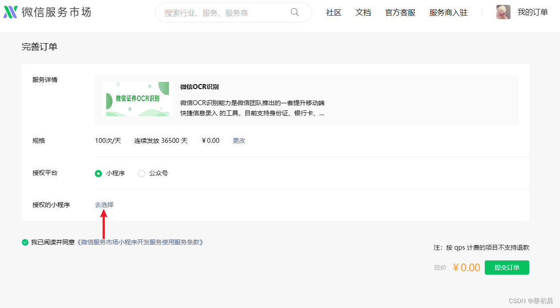The width and height of the screenshot is (560, 308).
Task: Click the 微信OCR识别 service title
Action: 199,87
